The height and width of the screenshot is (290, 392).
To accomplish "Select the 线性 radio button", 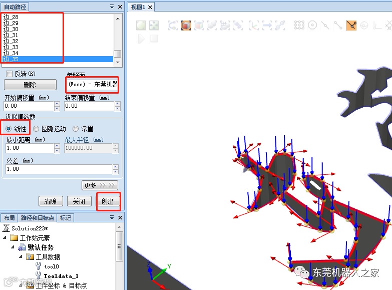I will [9, 129].
